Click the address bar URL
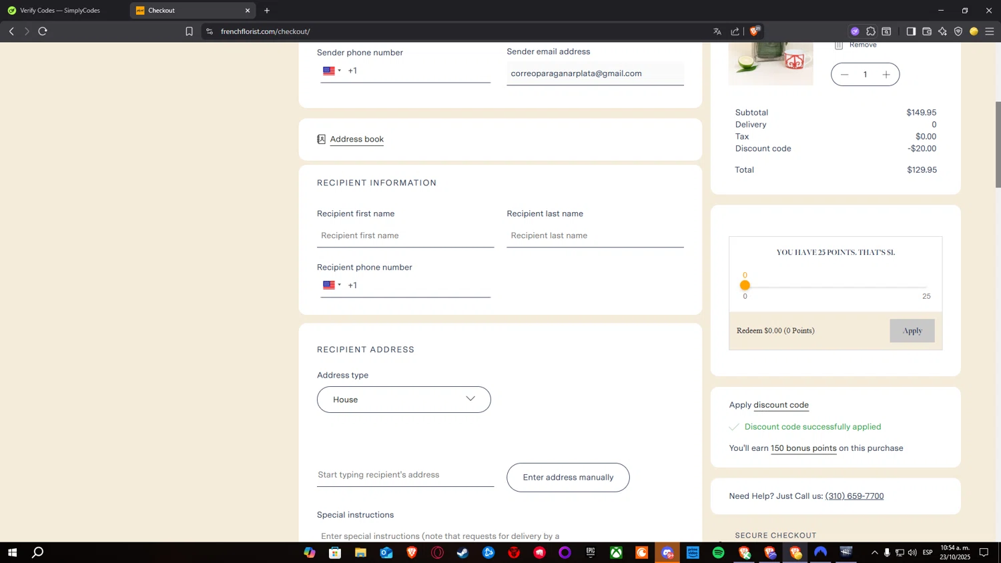 point(266,31)
